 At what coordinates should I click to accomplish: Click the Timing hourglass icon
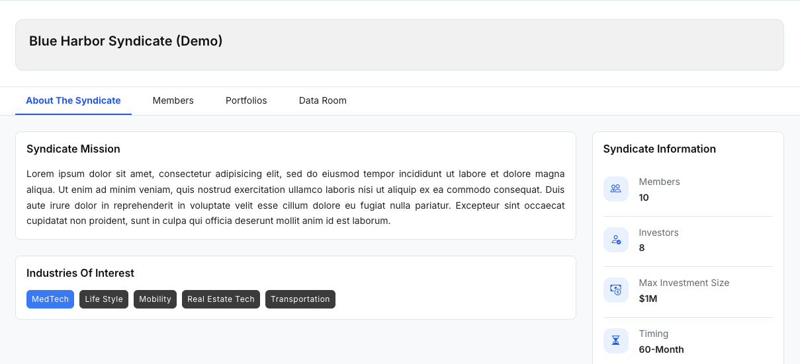616,341
